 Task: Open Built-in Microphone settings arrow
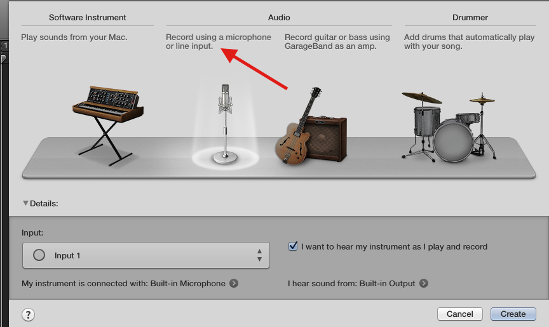[234, 283]
